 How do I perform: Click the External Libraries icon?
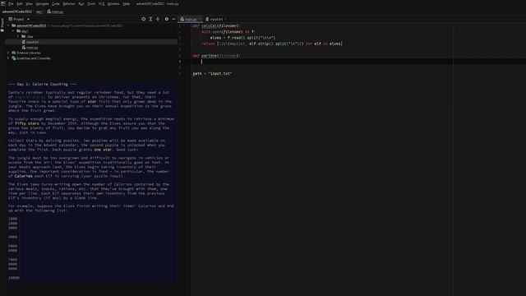point(14,53)
